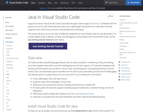Select JavaScript in the Languages list
This screenshot has height=112, width=143.
pyautogui.click(x=9, y=49)
